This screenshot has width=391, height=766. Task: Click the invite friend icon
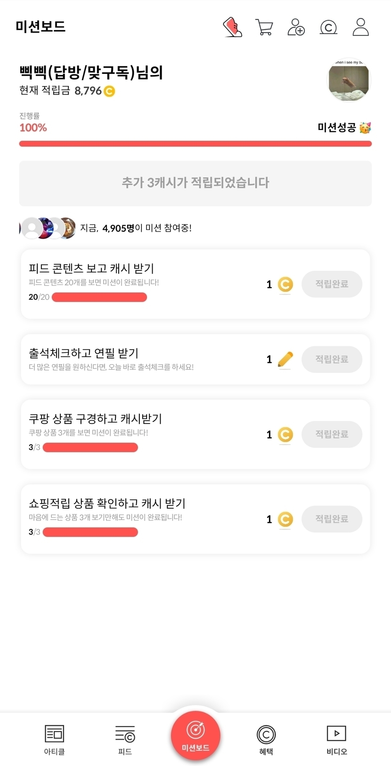(296, 27)
